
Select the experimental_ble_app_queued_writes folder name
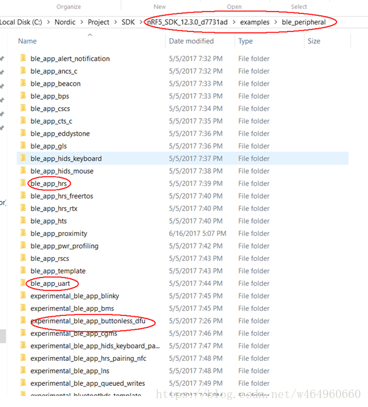click(x=88, y=383)
